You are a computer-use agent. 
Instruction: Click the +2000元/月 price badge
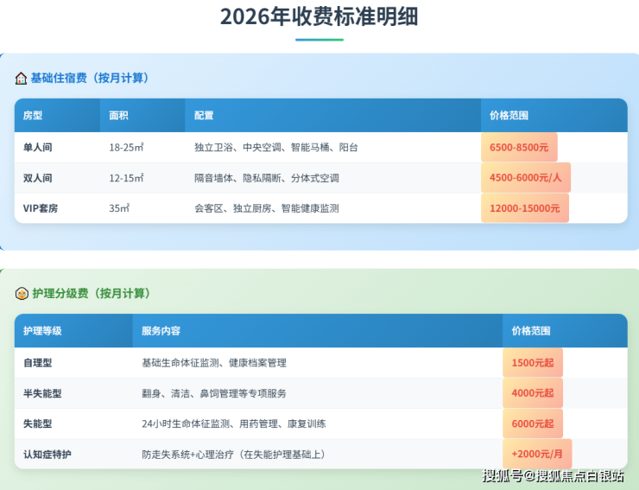pos(536,454)
